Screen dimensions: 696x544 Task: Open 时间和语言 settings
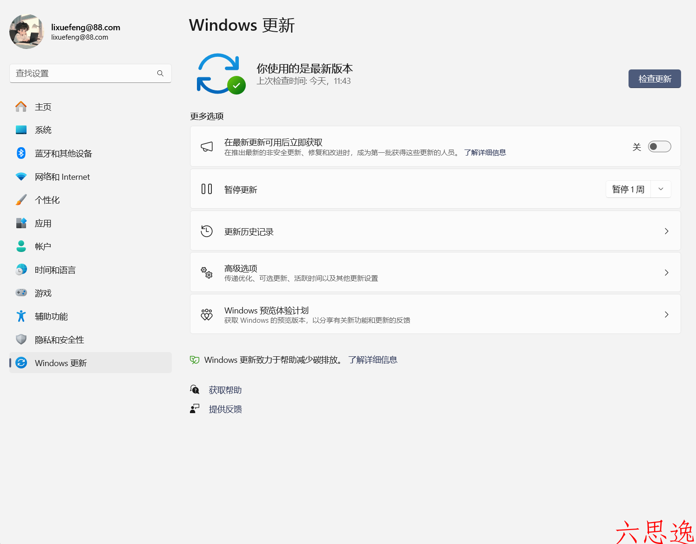click(90, 270)
